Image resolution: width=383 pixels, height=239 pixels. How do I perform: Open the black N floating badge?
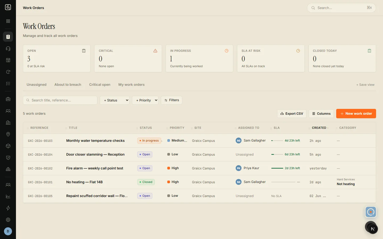[x=373, y=229]
